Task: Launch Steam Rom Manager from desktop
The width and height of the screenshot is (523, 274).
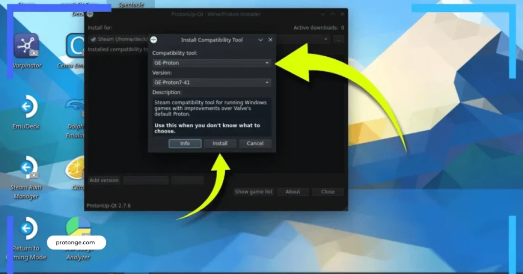Action: [27, 169]
